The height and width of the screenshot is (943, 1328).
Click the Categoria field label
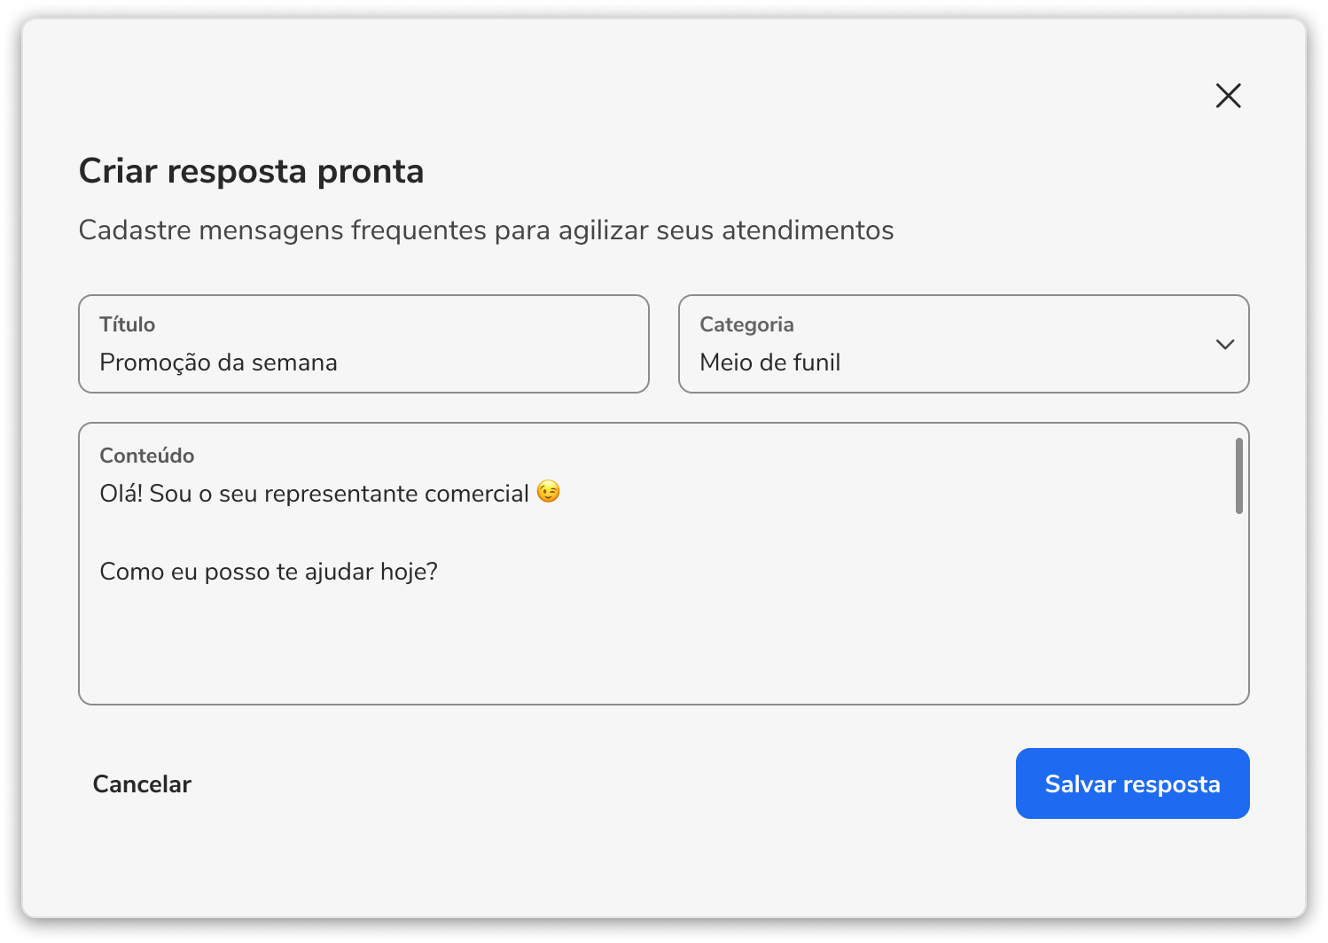[x=746, y=324]
